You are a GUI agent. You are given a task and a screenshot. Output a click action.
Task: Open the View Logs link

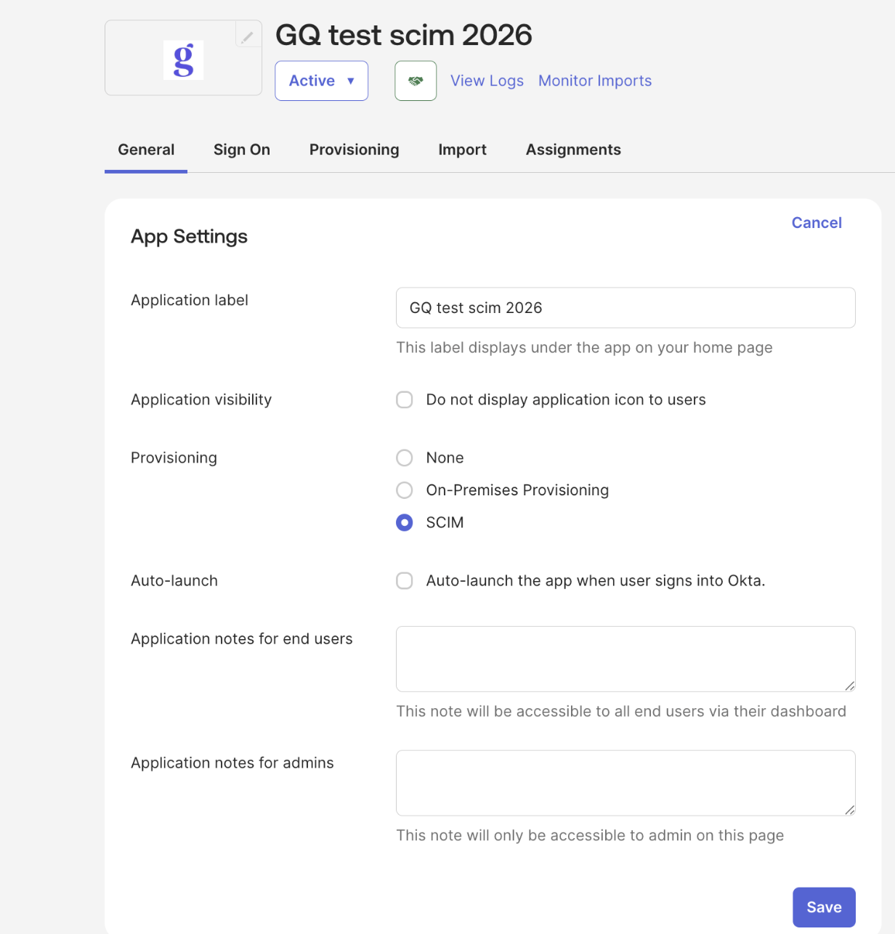click(x=487, y=81)
